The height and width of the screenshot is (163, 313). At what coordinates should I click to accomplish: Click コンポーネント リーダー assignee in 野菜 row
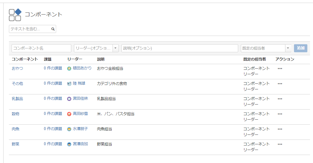pos(257,147)
